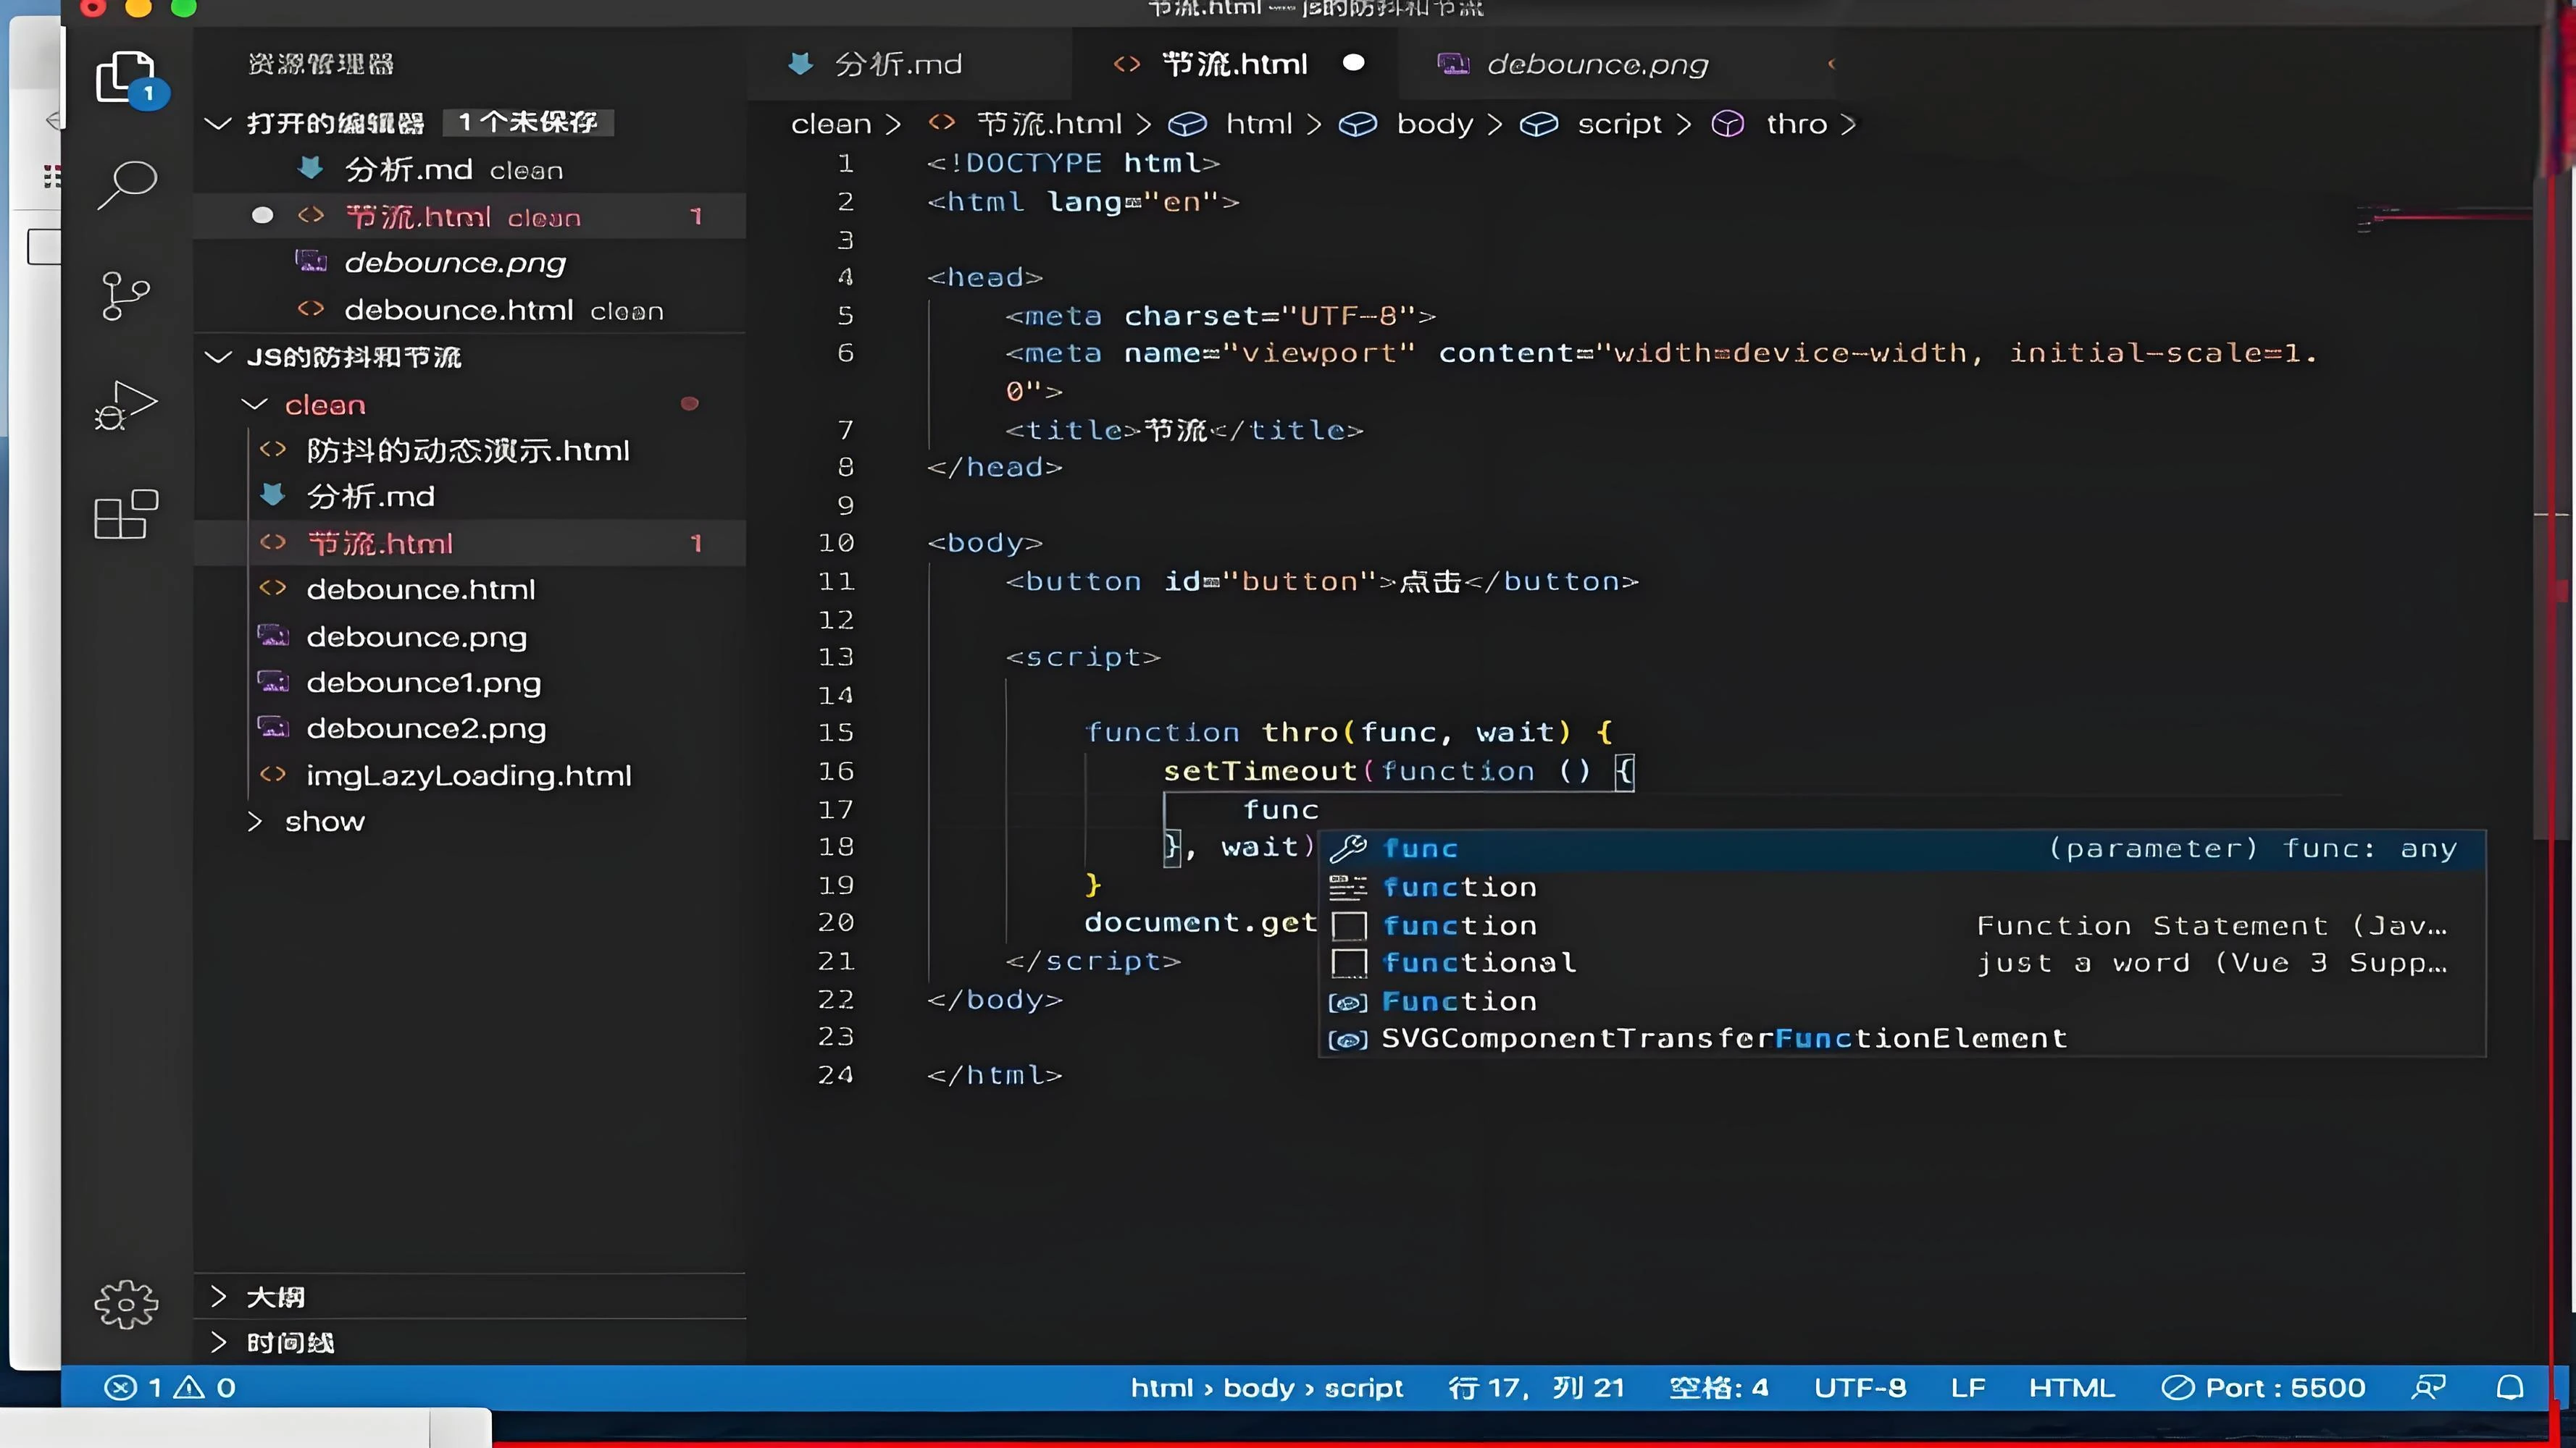This screenshot has height=1448, width=2576.
Task: Select the functional suggestion
Action: coord(1901,962)
